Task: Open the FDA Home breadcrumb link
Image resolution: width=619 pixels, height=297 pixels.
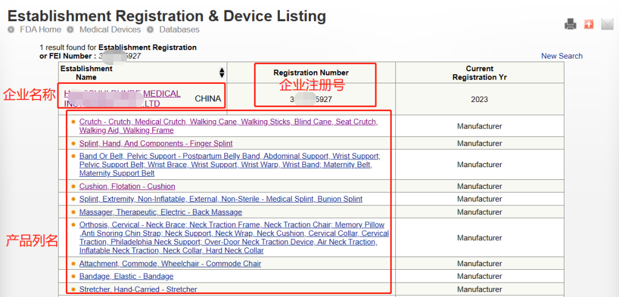Action: click(41, 30)
